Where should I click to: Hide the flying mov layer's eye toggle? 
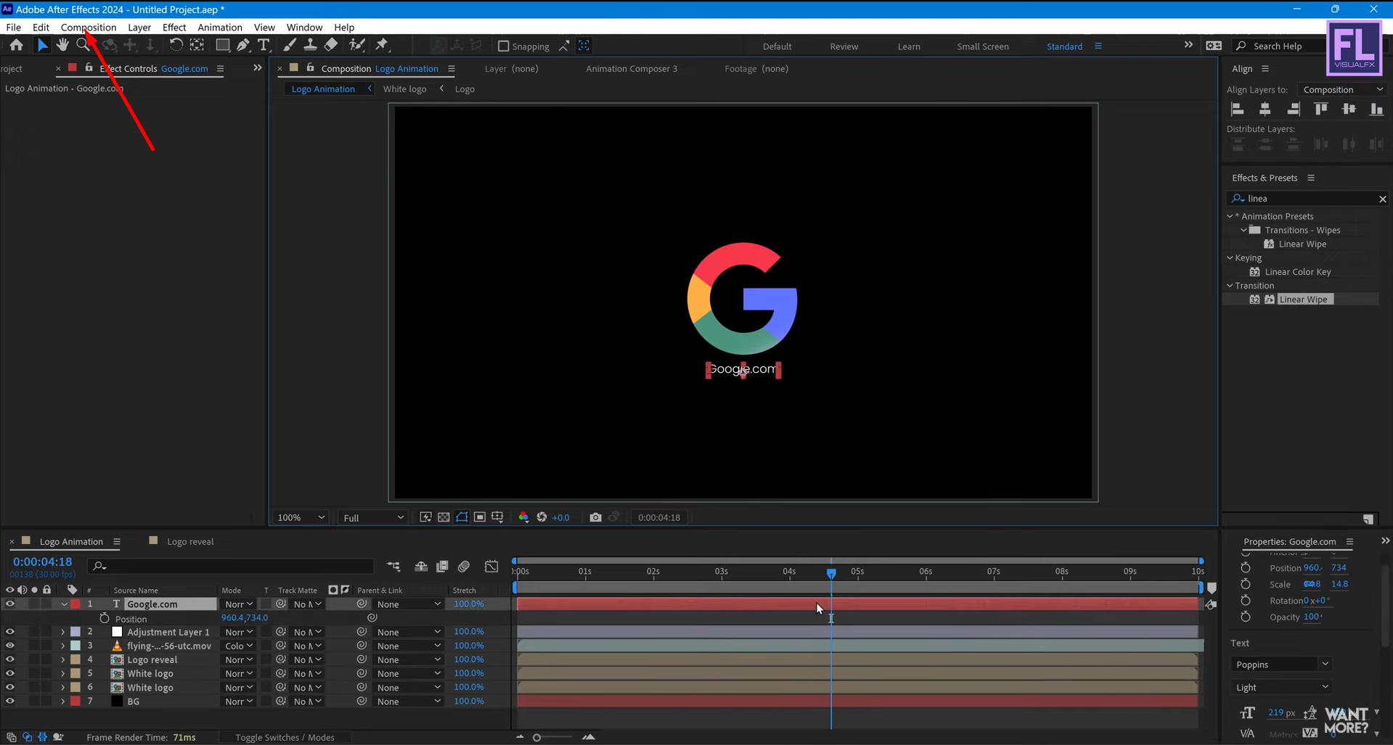tap(9, 646)
